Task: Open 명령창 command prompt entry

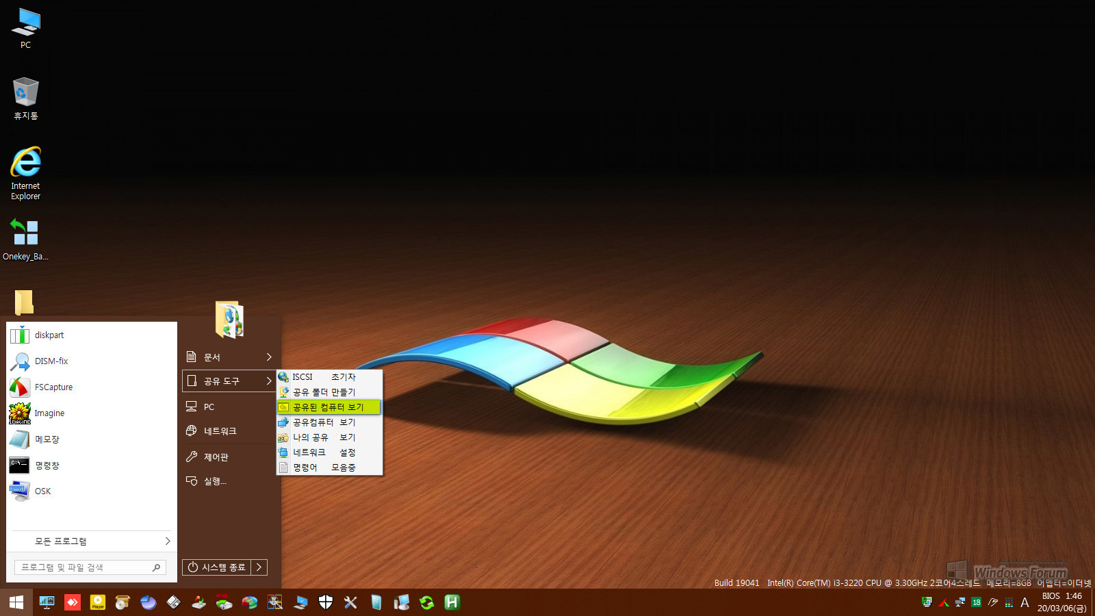Action: (92, 465)
